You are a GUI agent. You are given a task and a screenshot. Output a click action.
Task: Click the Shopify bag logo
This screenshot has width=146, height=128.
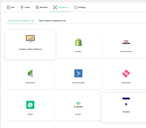(x=78, y=42)
